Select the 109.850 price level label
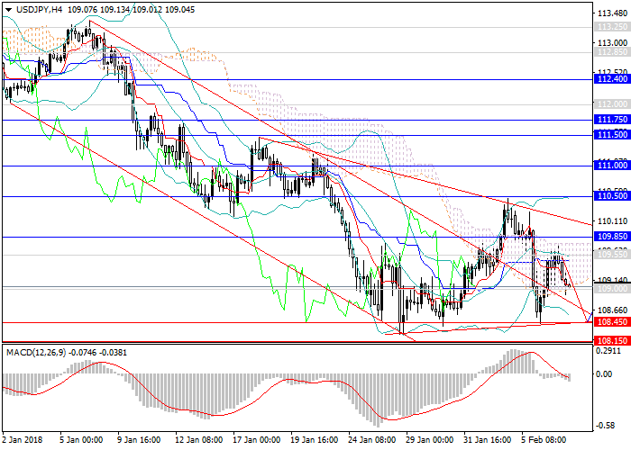Viewport: 631px width, 450px height. (x=611, y=236)
